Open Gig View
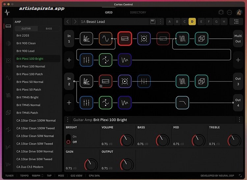This screenshot has width=247, height=180. 76,176
